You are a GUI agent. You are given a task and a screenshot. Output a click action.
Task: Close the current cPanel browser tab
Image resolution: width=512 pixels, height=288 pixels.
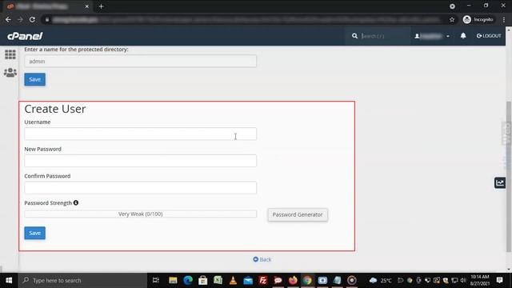[x=87, y=6]
